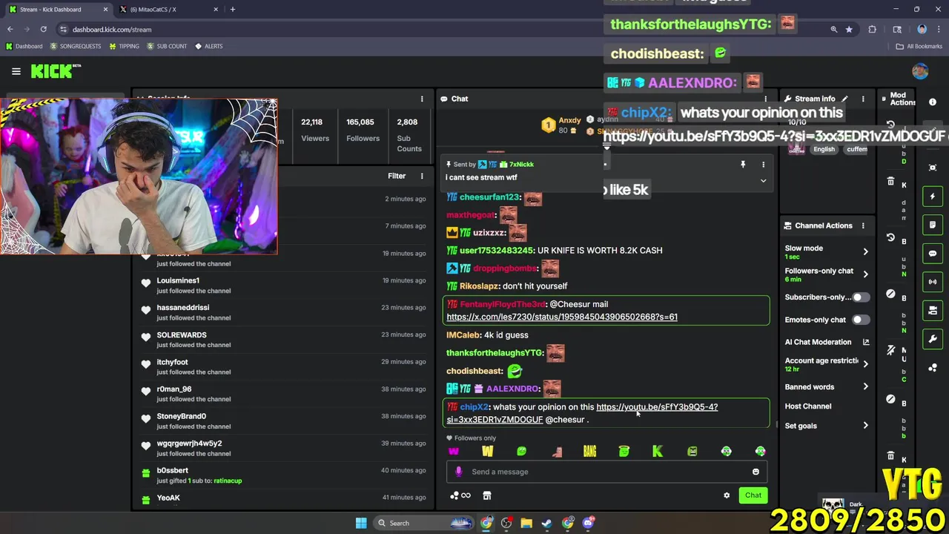
Task: Toggle Emotes-only chat switch
Action: [x=860, y=320]
